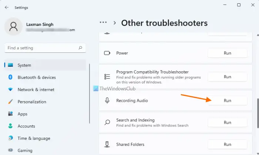This screenshot has height=155, width=259.
Task: Open the user profile avatar picture
Action: click(x=13, y=27)
